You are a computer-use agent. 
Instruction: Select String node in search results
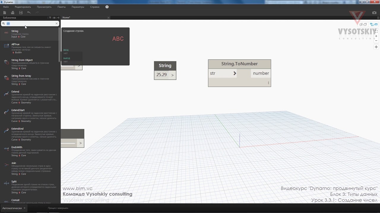click(x=30, y=34)
